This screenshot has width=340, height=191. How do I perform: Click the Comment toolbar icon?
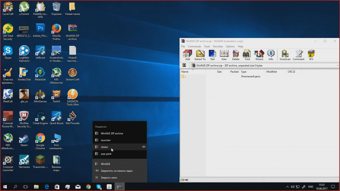click(299, 55)
